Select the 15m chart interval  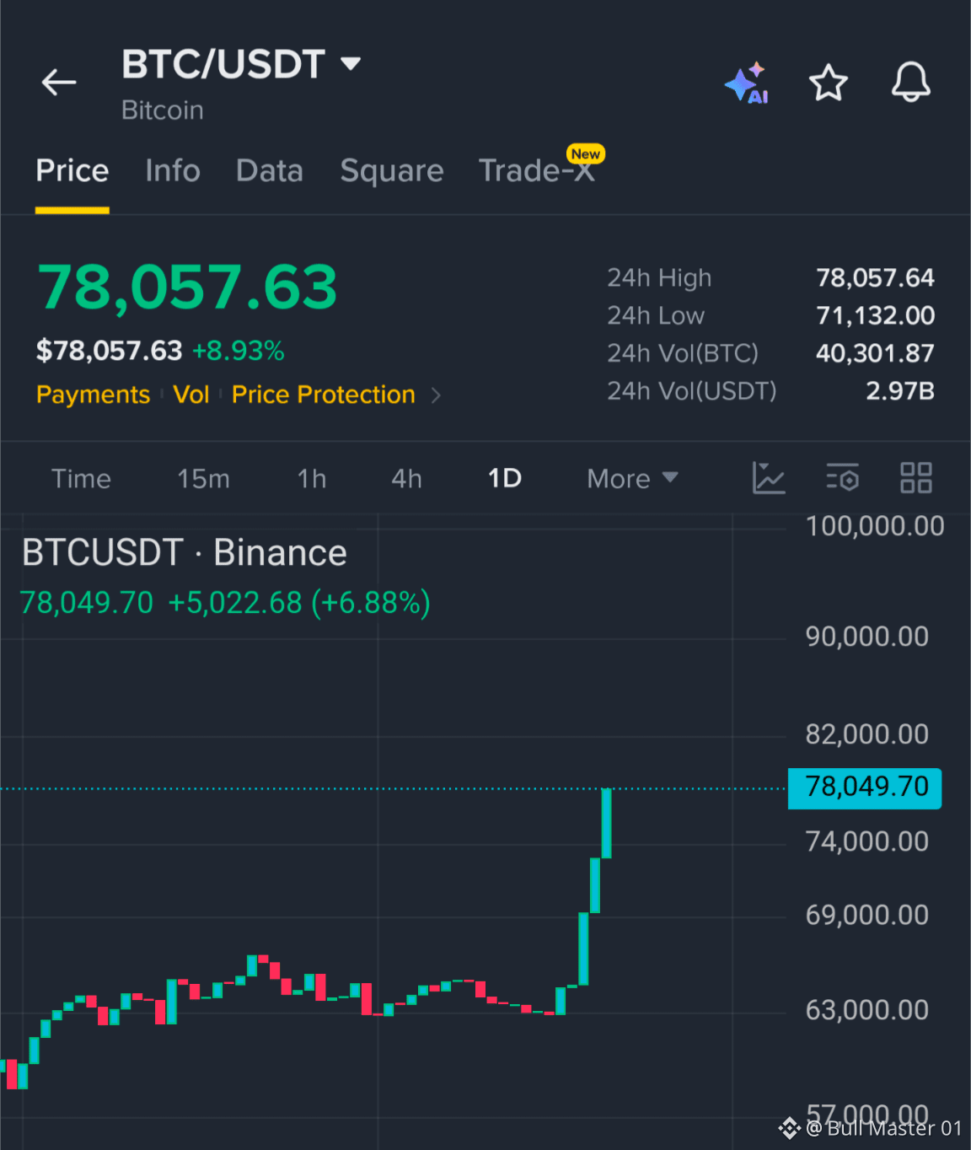coord(203,479)
